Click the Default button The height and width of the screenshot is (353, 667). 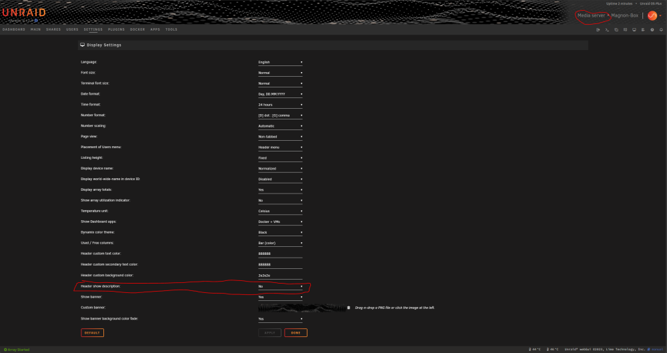[92, 333]
